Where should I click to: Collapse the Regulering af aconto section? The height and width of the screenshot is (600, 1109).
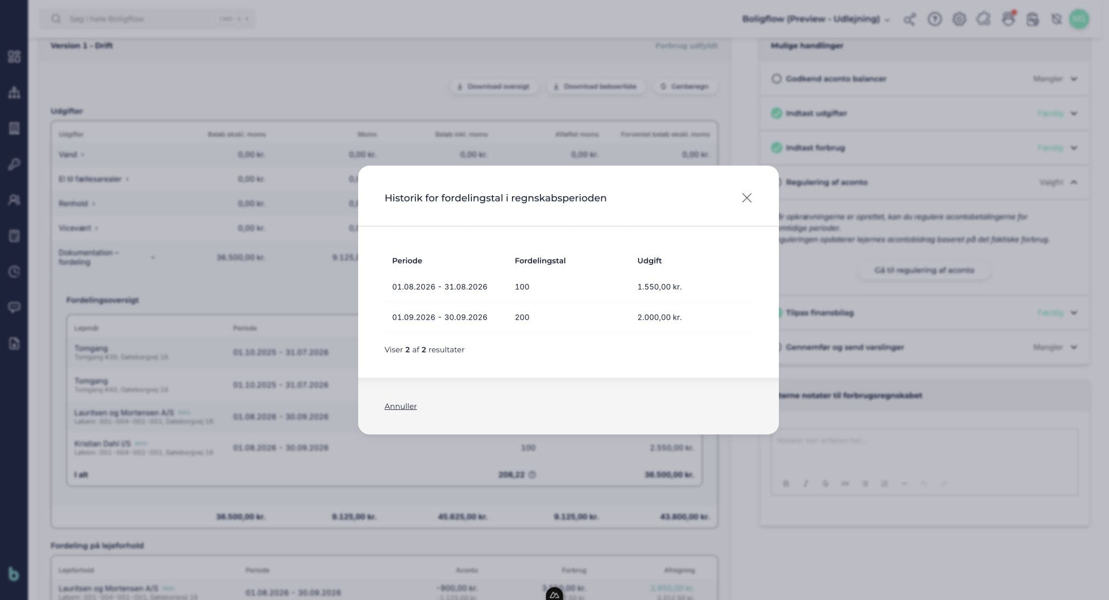point(1074,182)
